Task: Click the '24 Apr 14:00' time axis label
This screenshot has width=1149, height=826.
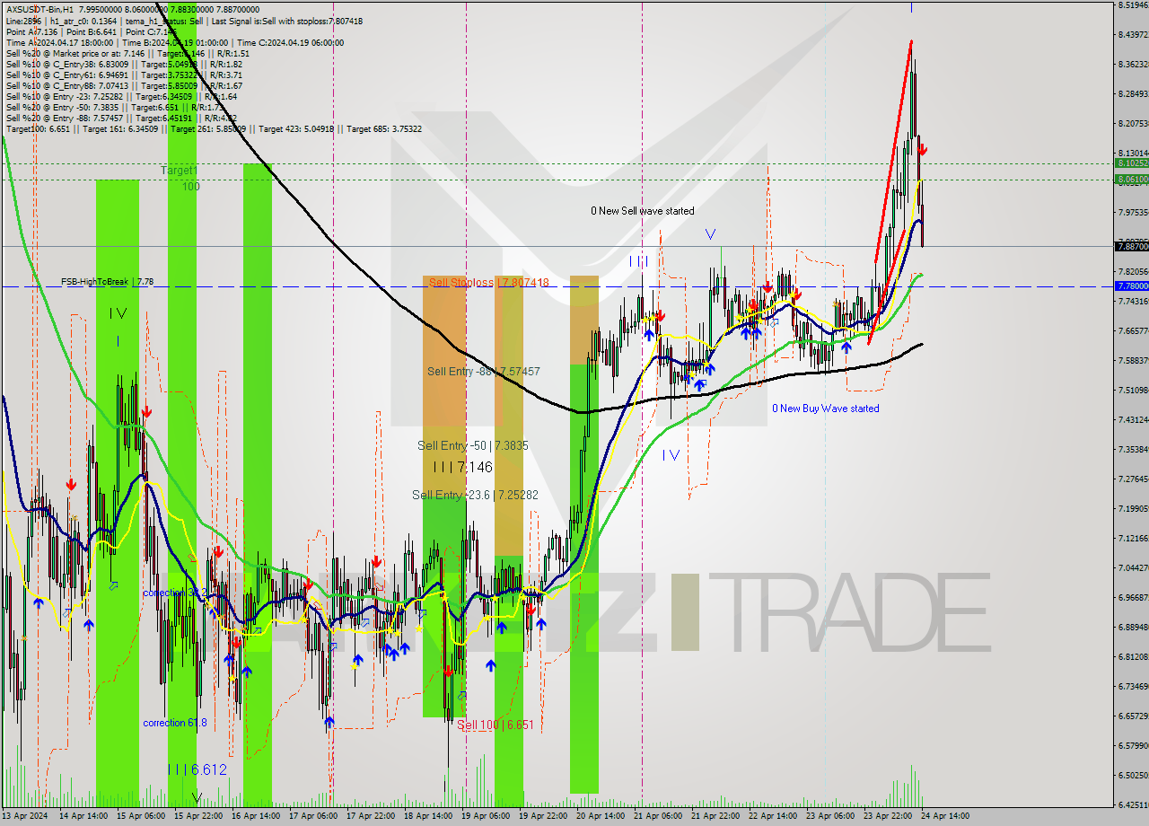Action: 944,816
